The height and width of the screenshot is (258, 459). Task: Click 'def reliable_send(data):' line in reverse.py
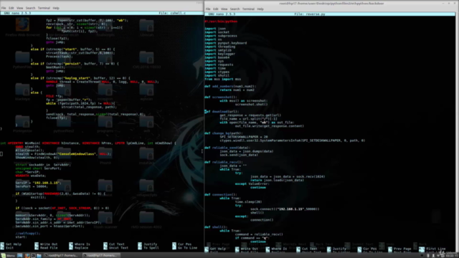point(227,148)
